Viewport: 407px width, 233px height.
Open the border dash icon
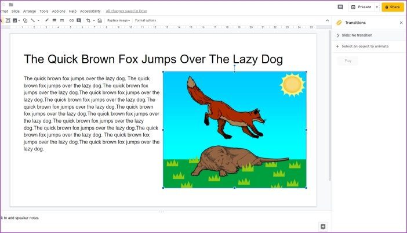[62, 20]
